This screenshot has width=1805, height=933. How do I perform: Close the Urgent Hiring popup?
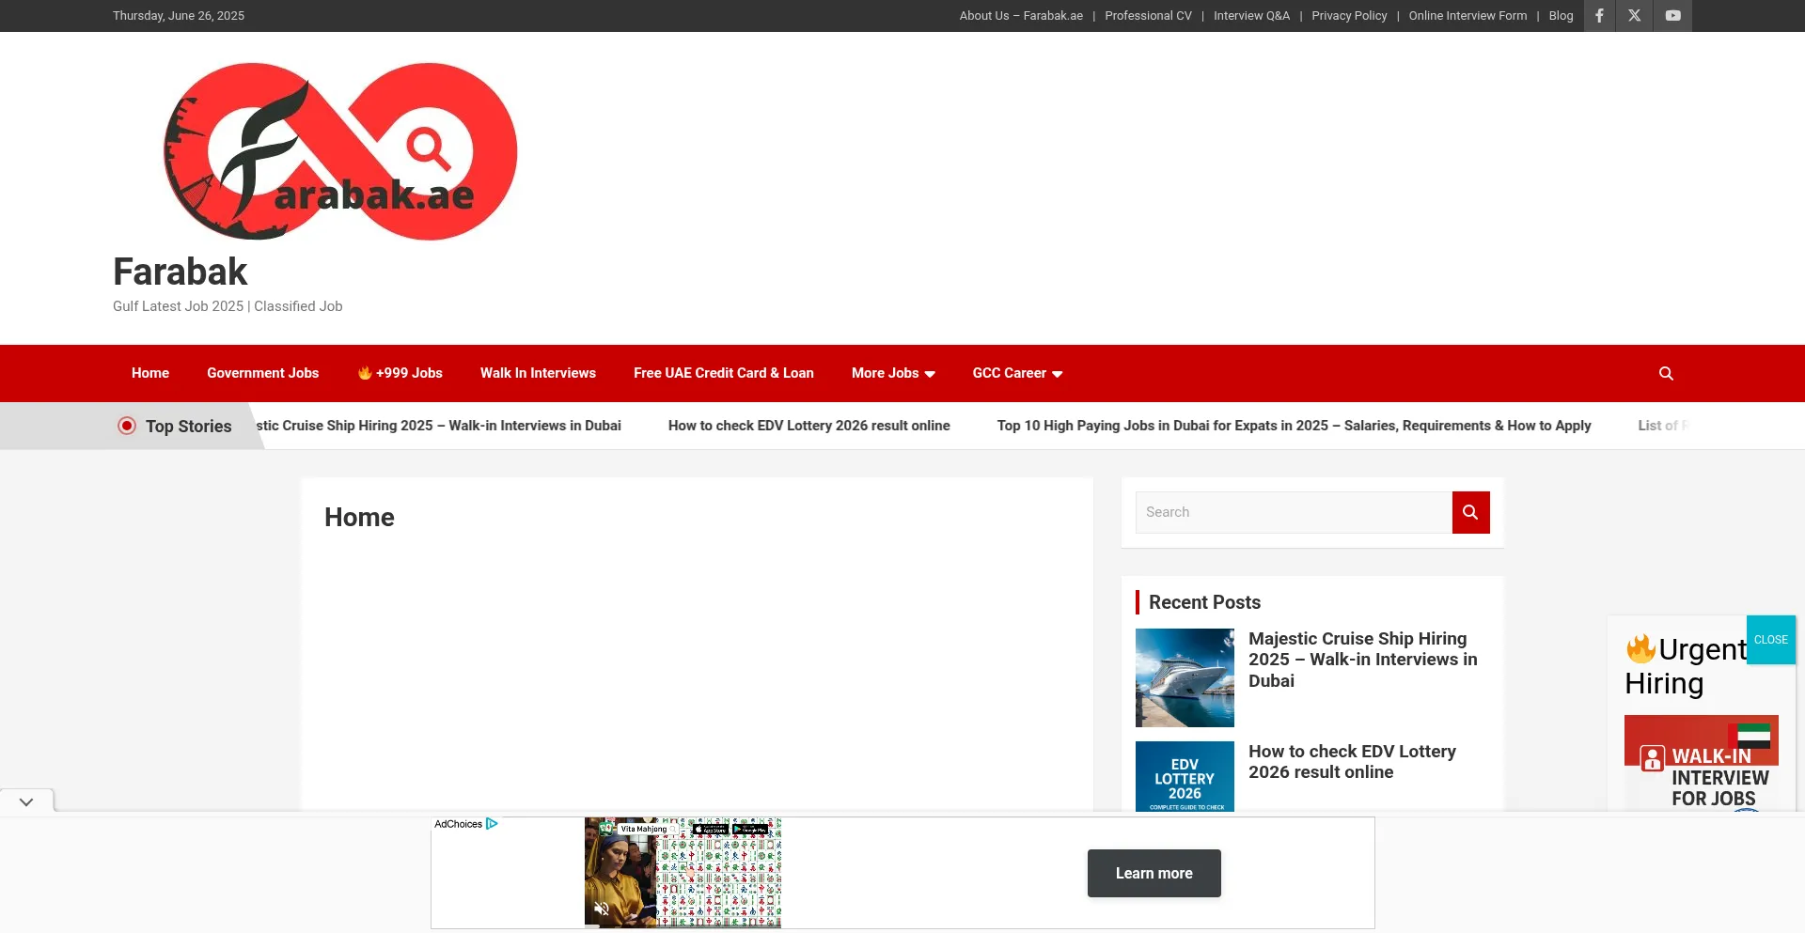click(1770, 640)
